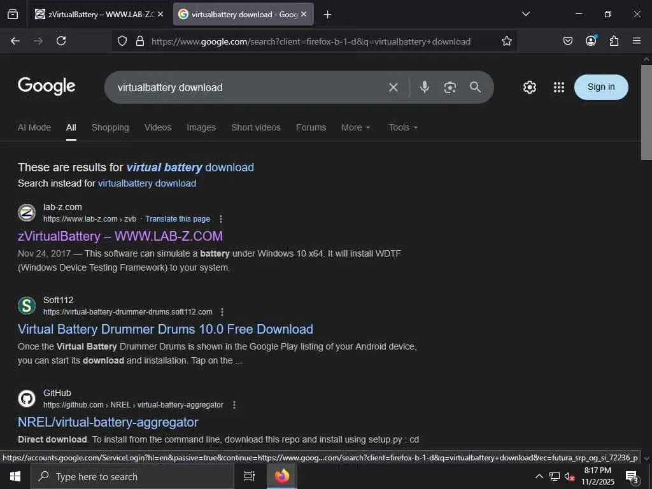This screenshot has height=489, width=652.
Task: Expand the More search filters dropdown
Action: pyautogui.click(x=356, y=127)
